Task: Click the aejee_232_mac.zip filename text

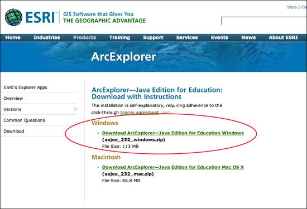Action: pyautogui.click(x=128, y=174)
